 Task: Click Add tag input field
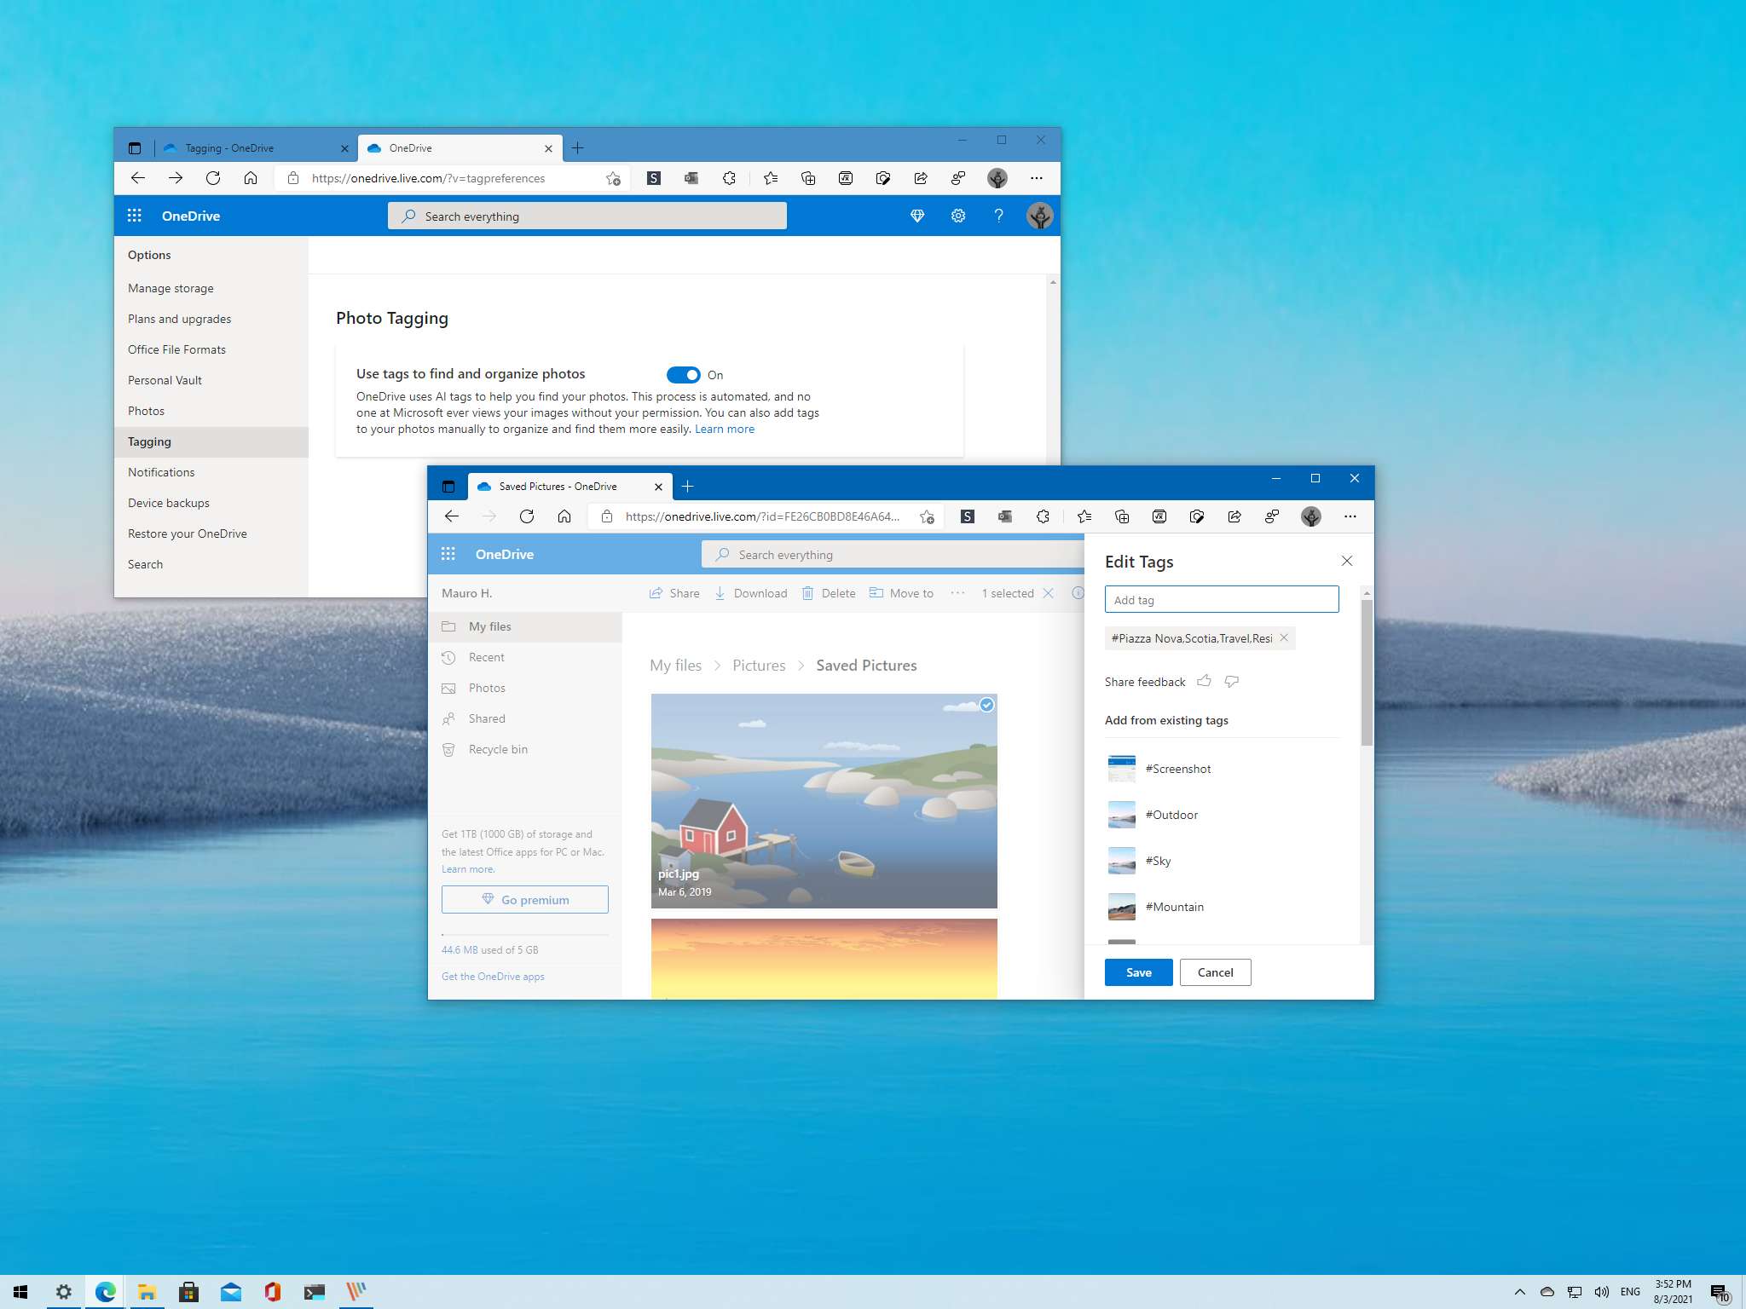1221,598
